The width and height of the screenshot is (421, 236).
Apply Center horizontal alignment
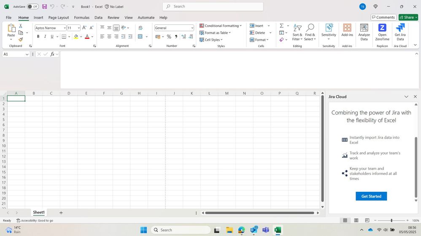(x=109, y=37)
